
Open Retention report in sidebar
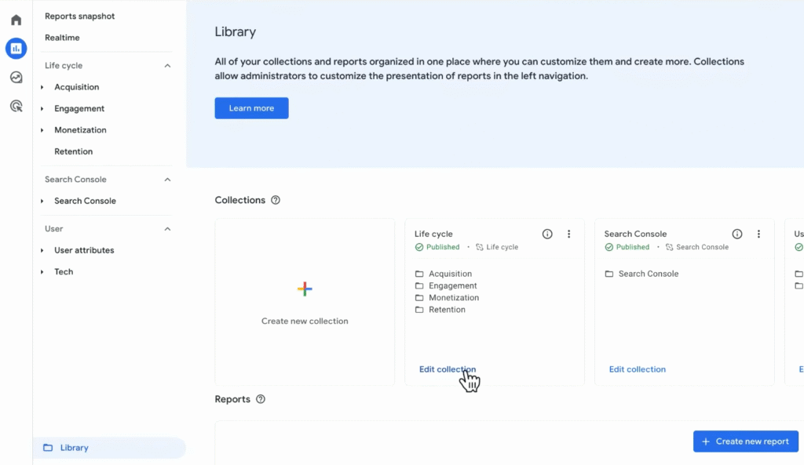point(73,151)
